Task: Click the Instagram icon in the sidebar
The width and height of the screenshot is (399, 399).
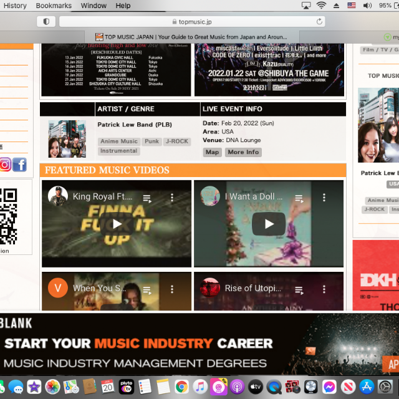Action: tap(5, 165)
